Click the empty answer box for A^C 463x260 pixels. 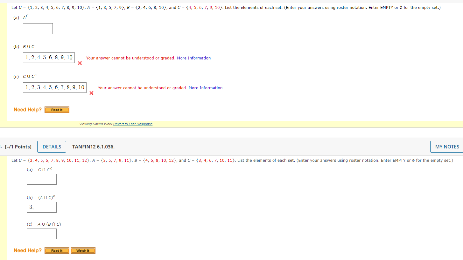[38, 28]
